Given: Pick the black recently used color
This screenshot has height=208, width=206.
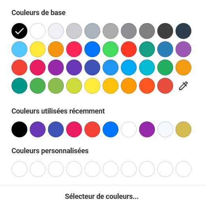Looking at the screenshot, I should (19, 129).
